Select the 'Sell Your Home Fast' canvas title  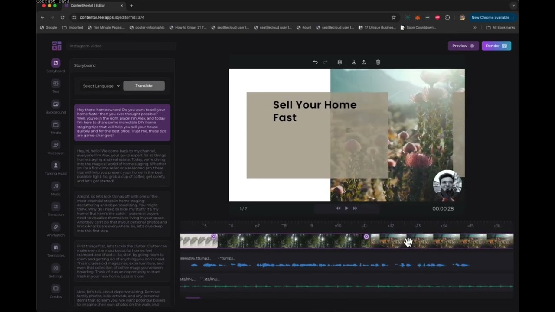click(x=315, y=111)
